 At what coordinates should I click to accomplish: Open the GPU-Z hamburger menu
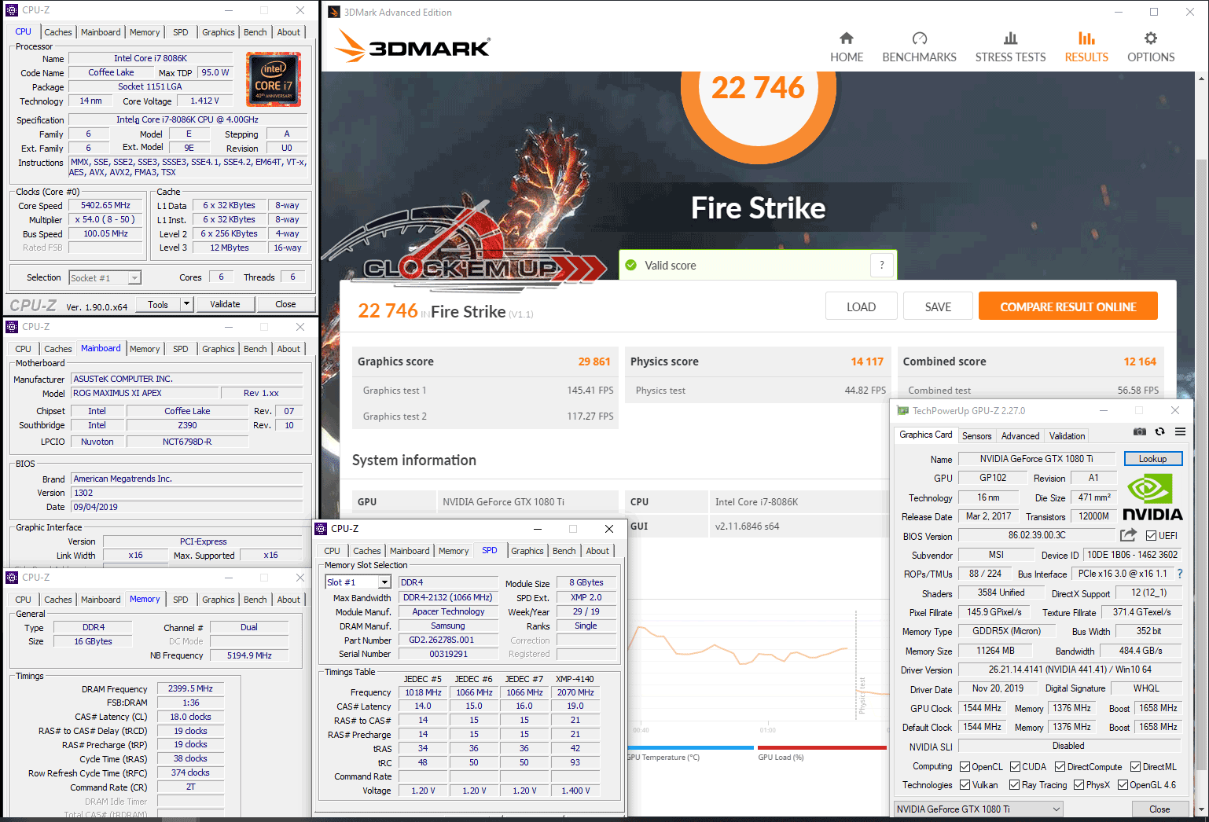pyautogui.click(x=1180, y=431)
